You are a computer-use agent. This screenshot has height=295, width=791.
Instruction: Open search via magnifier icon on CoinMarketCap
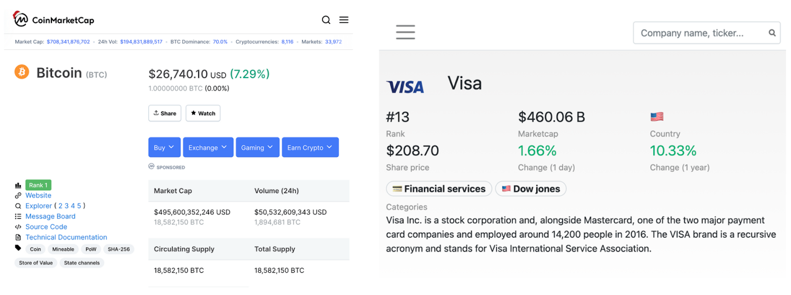(x=326, y=20)
